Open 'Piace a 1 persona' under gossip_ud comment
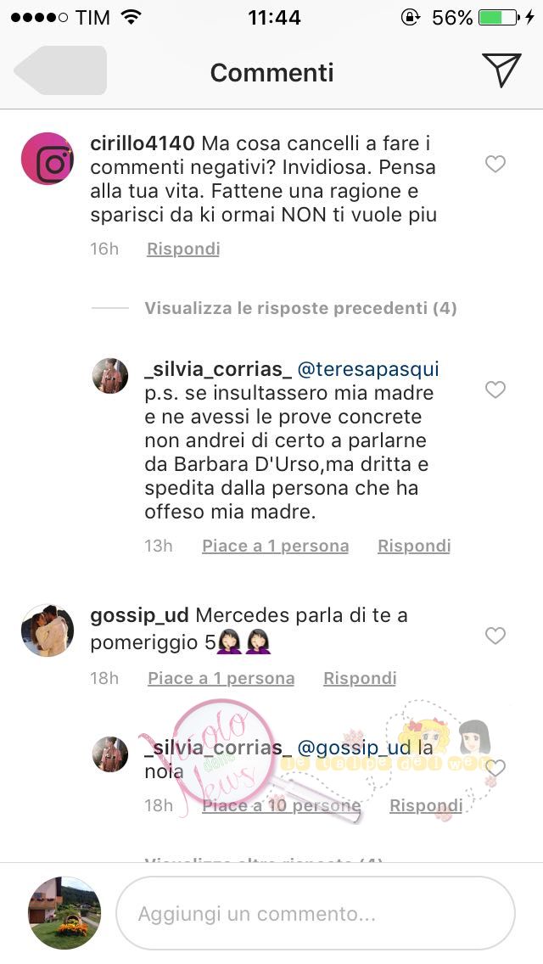The height and width of the screenshot is (964, 543). point(221,678)
